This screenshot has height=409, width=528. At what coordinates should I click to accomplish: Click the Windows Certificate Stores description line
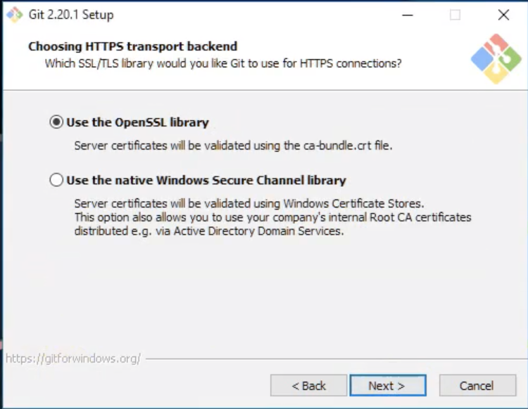click(249, 204)
